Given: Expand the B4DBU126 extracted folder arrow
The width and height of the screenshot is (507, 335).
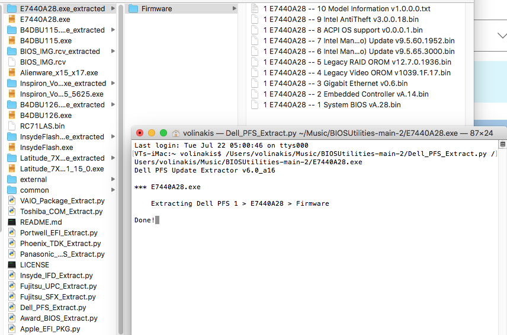Looking at the screenshot, I should pos(113,104).
